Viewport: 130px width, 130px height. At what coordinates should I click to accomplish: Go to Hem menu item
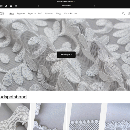pyautogui.click(x=12, y=14)
